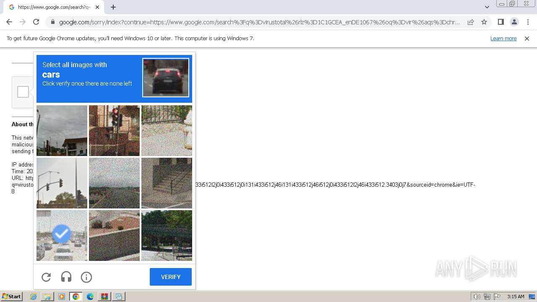Image resolution: width=537 pixels, height=302 pixels.
Task: Click the sample car image in header
Action: coord(166,78)
